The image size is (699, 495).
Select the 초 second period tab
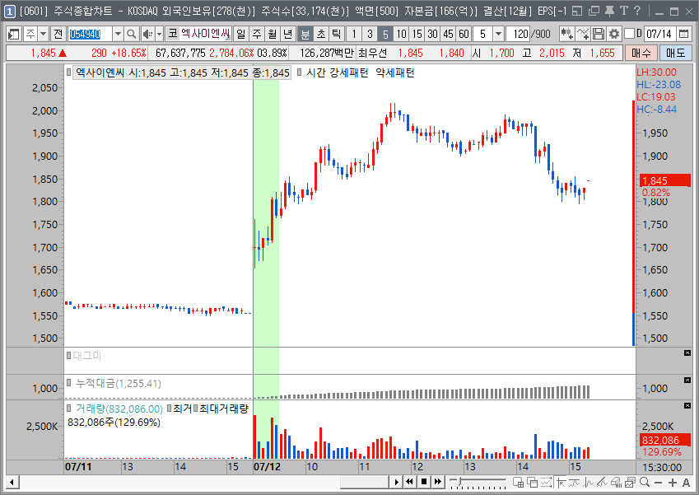(321, 34)
